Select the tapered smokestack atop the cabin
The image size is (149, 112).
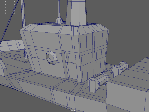[76, 13]
